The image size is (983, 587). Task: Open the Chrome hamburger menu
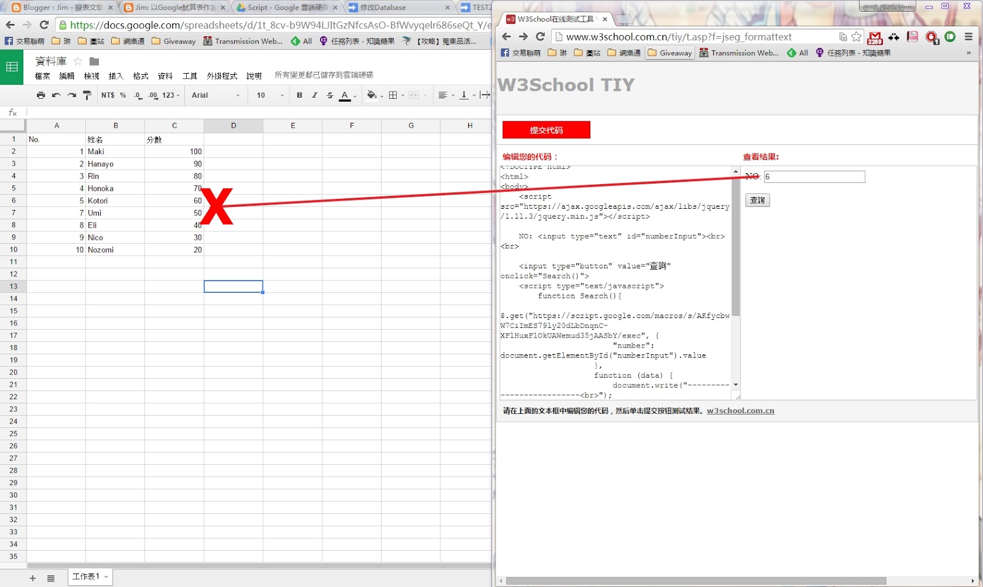click(968, 37)
